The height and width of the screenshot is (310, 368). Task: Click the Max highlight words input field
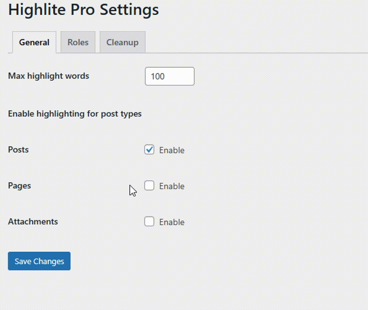point(170,76)
